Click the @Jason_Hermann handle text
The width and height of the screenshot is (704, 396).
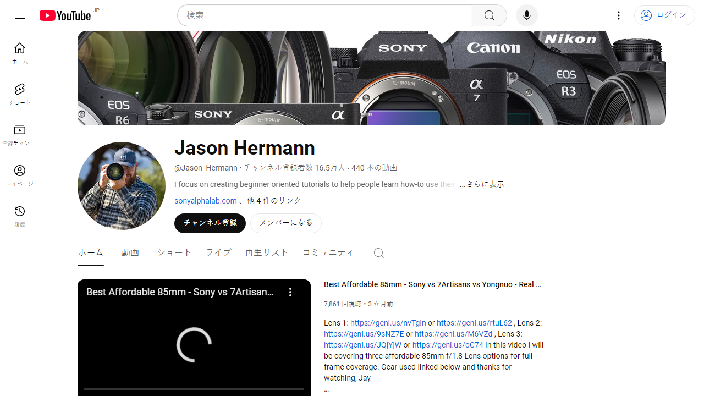(x=206, y=168)
